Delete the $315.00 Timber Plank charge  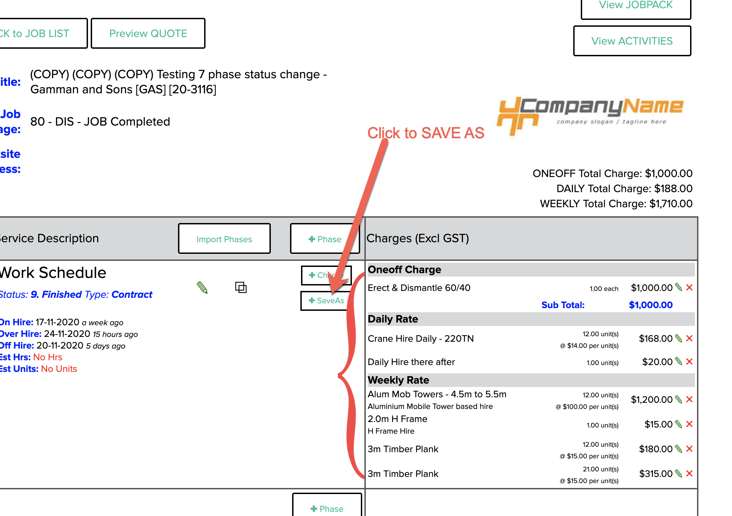[689, 473]
